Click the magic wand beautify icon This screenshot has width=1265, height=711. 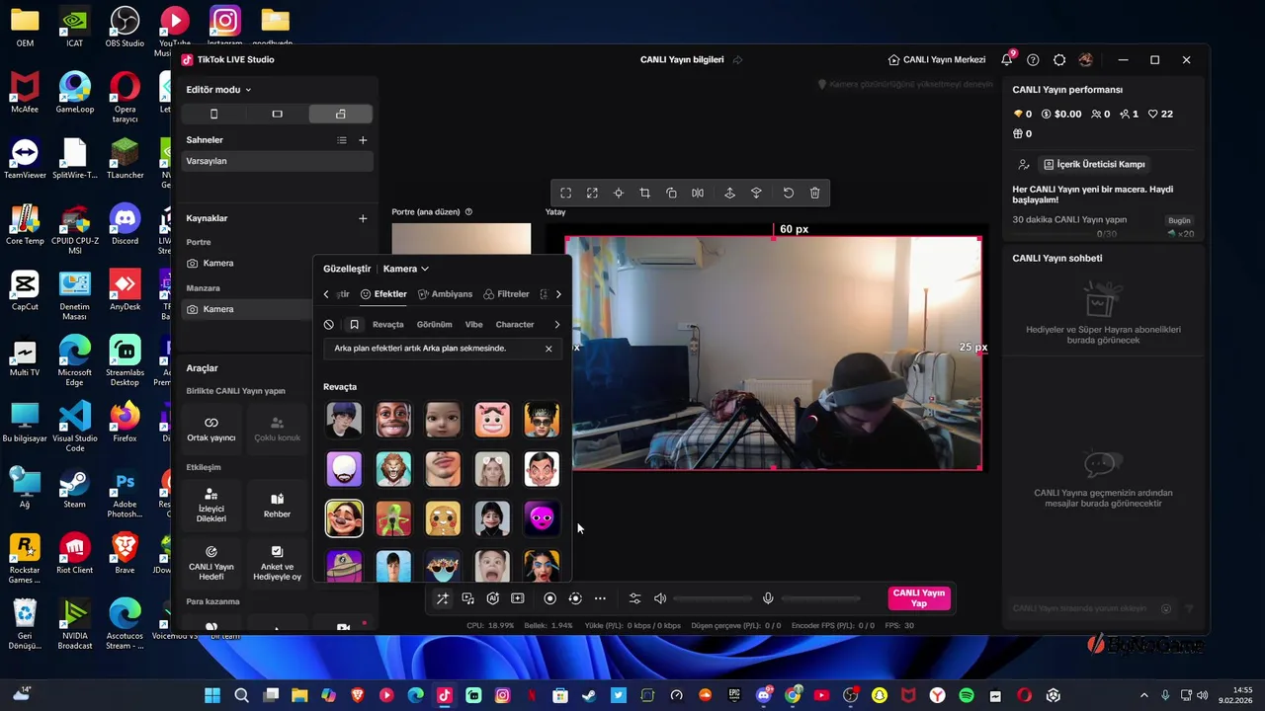pyautogui.click(x=443, y=598)
